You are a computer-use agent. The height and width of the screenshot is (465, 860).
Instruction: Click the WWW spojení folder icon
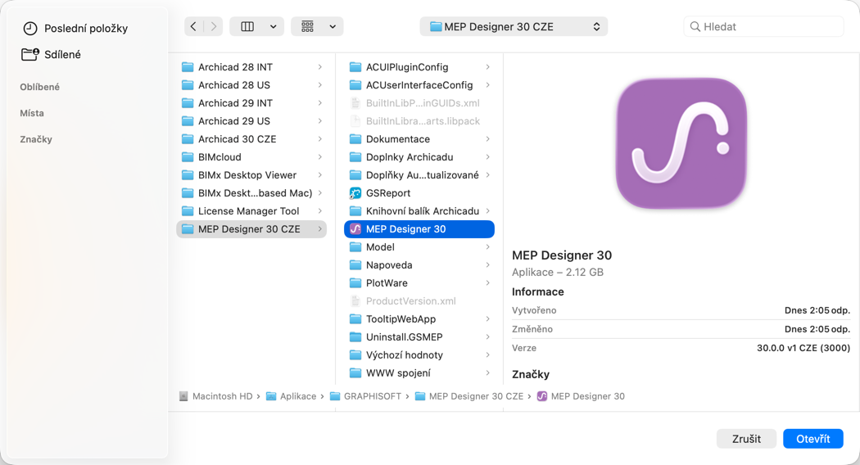[x=355, y=373]
